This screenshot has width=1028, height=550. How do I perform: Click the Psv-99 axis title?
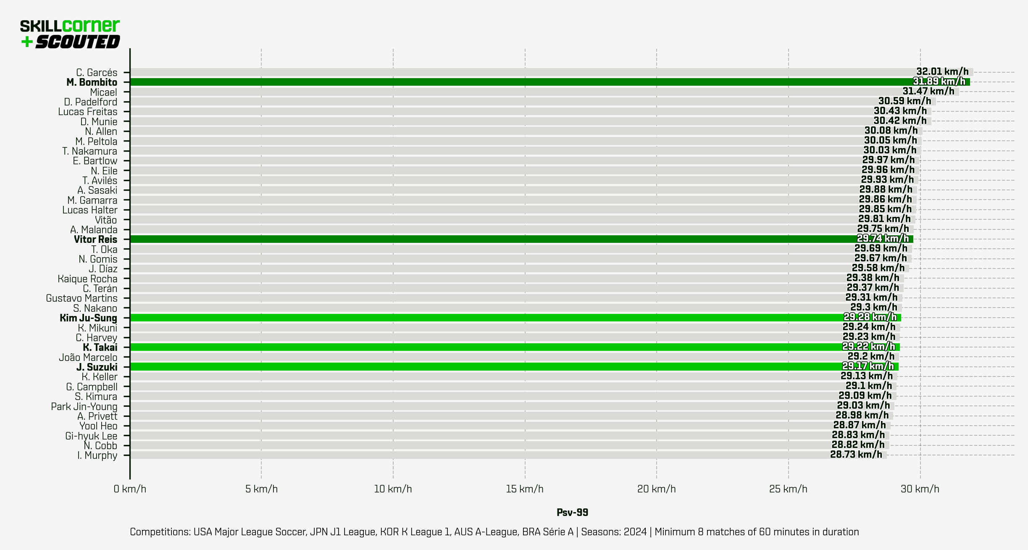572,513
